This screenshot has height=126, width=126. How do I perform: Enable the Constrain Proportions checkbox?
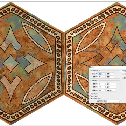[x=90, y=96]
